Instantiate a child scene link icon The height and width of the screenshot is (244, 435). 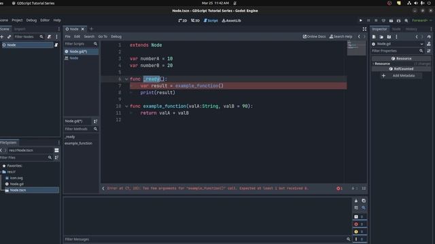[9, 37]
